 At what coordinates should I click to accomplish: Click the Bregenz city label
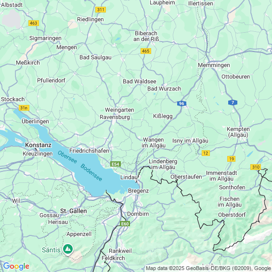(139, 191)
